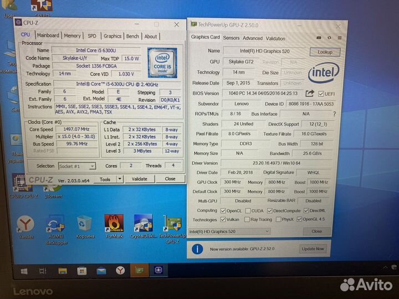Click the Intel logo in GPU-Z

coord(324,73)
